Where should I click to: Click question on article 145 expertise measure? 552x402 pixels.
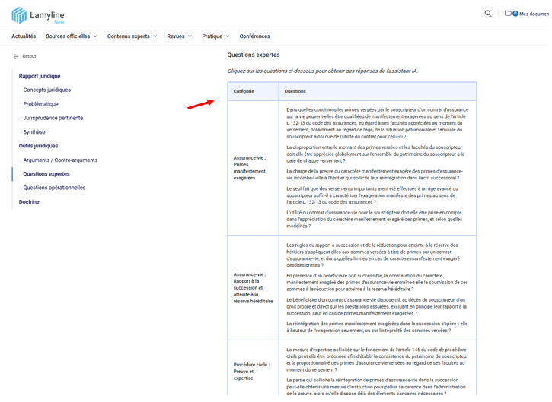pyautogui.click(x=376, y=359)
